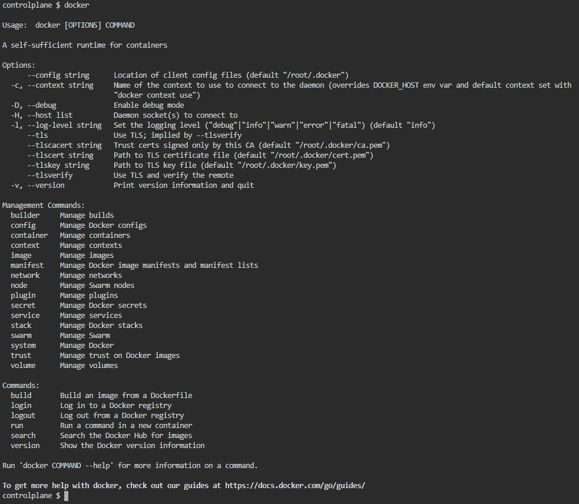Click the '--log-level string' option
Viewport: 579px width, 504px height.
(64, 125)
